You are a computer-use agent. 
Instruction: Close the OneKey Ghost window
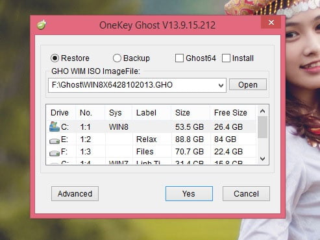(271, 22)
